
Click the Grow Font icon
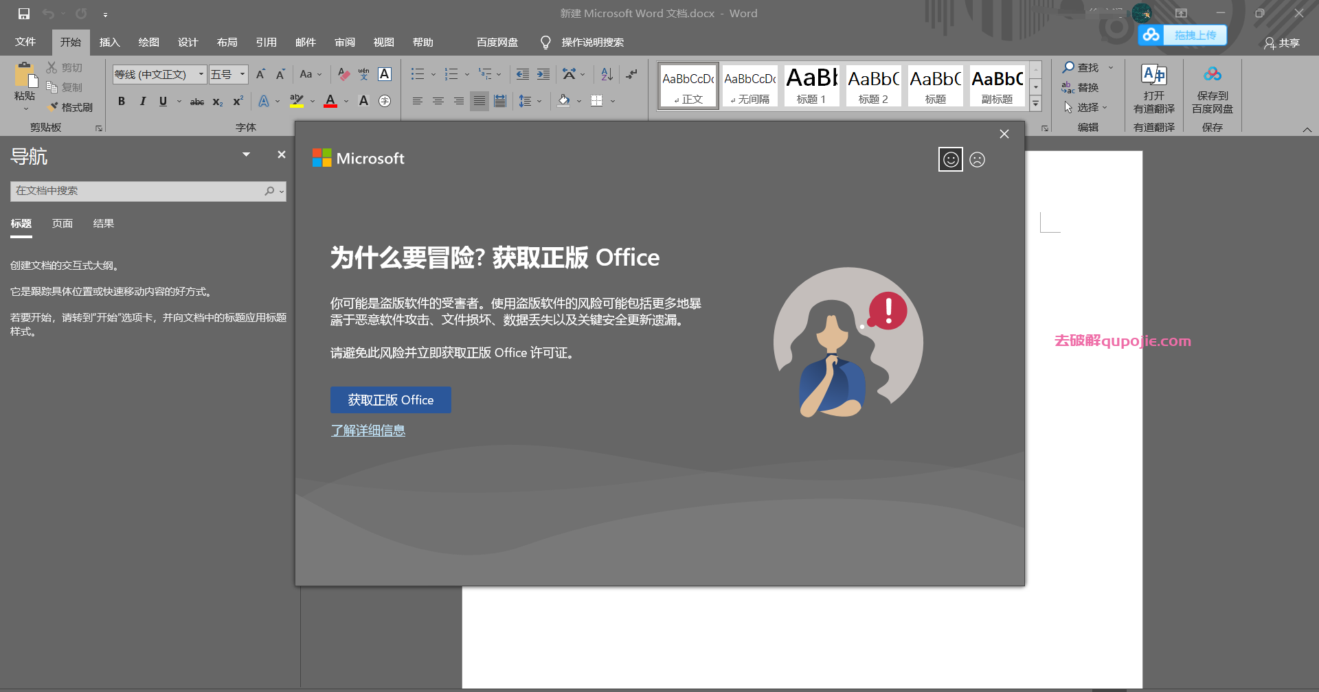pyautogui.click(x=260, y=74)
